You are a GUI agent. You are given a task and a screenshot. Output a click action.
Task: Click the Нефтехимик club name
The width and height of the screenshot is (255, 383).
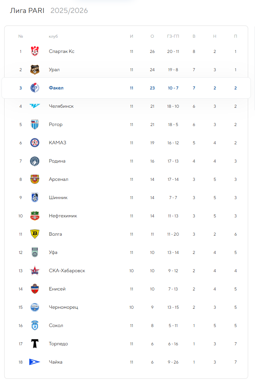(63, 216)
